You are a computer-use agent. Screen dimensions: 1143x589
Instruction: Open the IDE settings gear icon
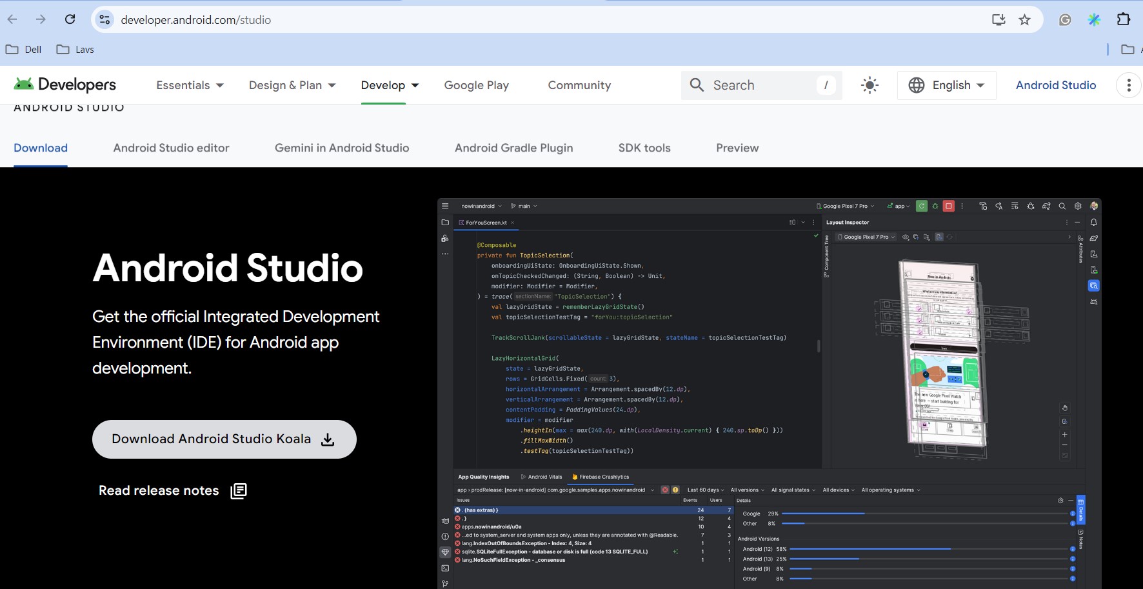click(x=1078, y=206)
